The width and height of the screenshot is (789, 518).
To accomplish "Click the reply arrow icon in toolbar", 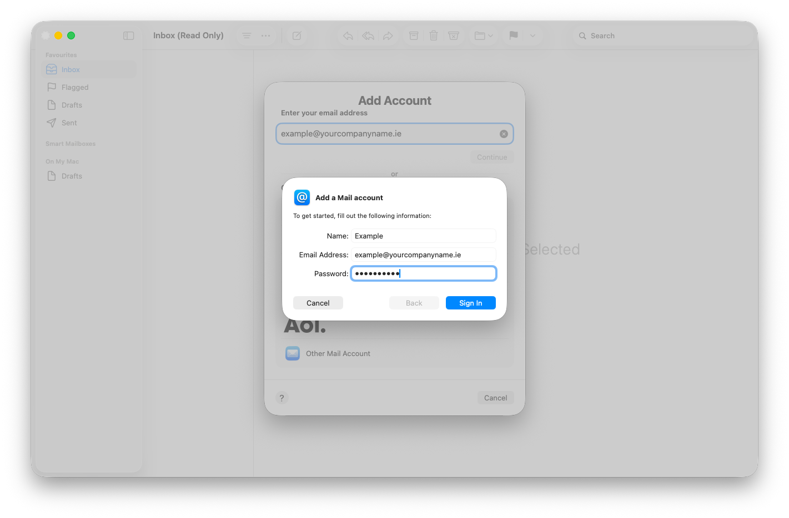I will [348, 35].
